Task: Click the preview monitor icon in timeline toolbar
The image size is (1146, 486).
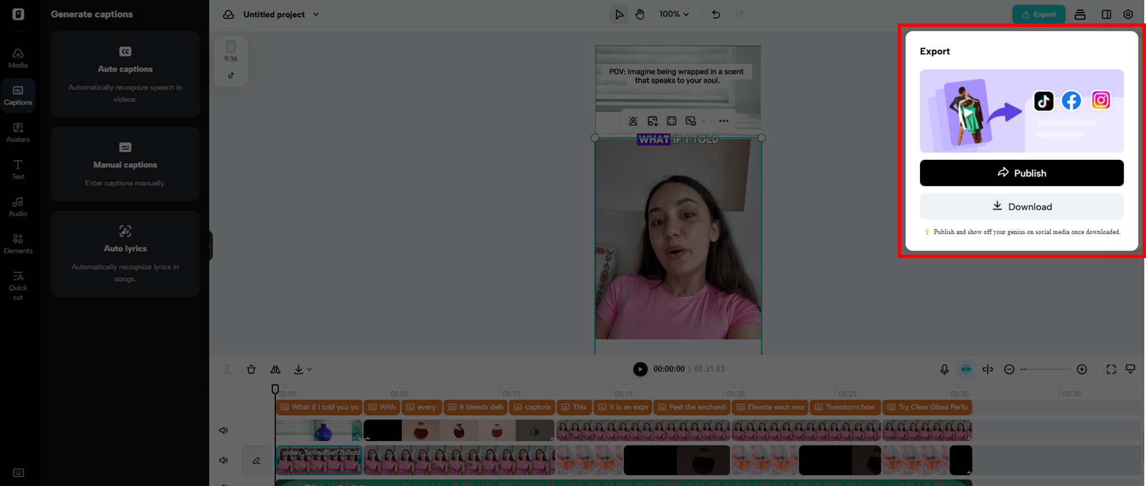Action: point(1131,369)
